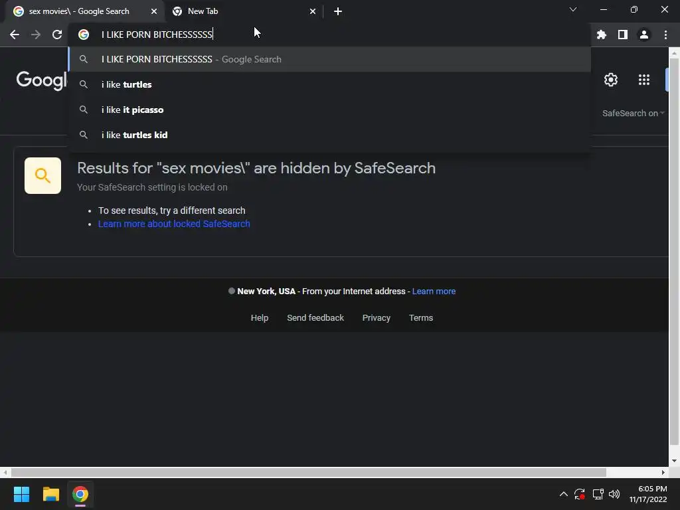
Task: Open Google quick settings gear
Action: coord(611,80)
